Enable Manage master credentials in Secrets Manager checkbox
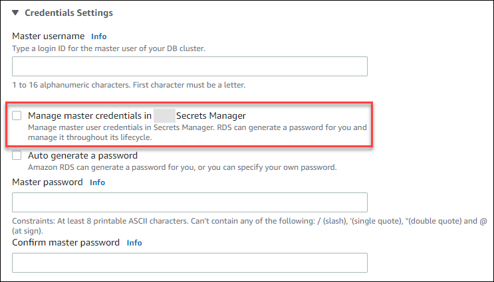The width and height of the screenshot is (494, 282). click(17, 115)
